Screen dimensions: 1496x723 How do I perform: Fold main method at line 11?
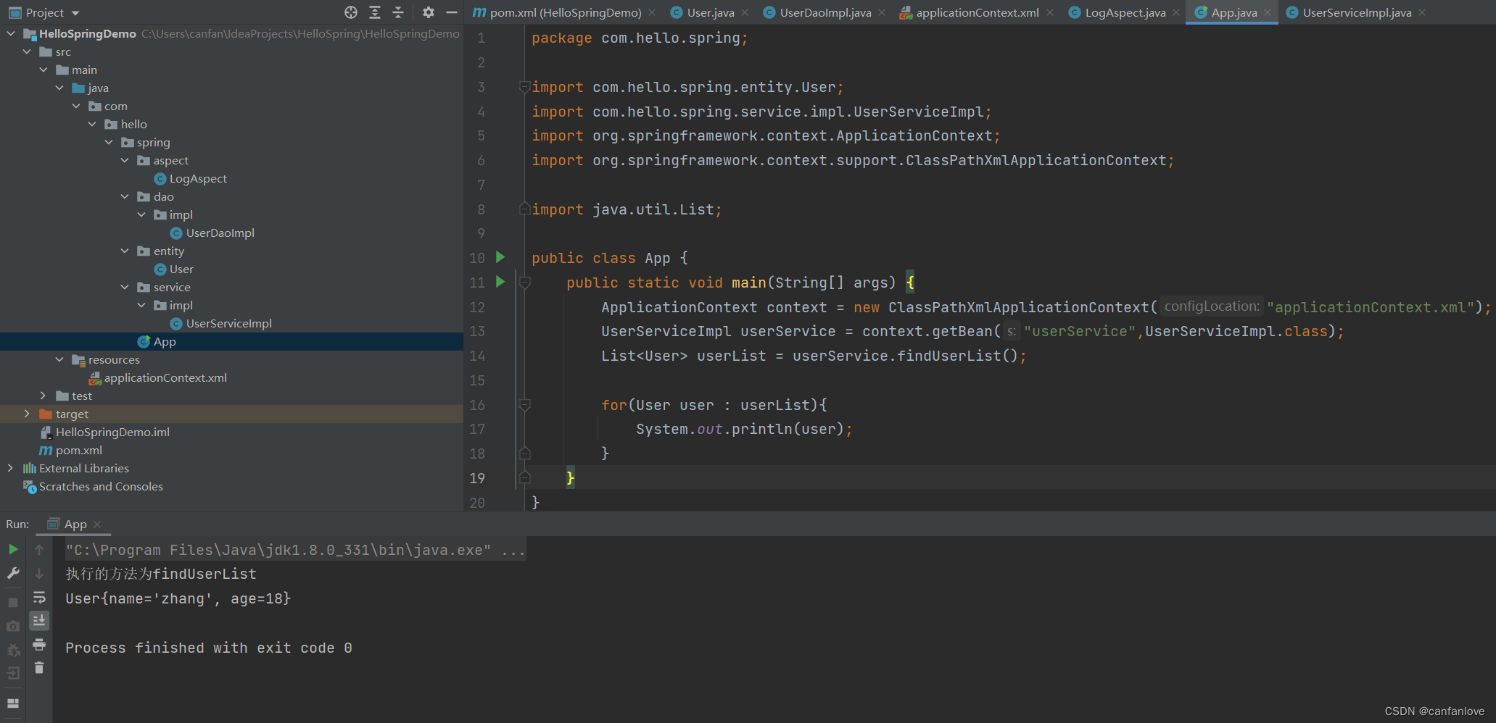click(525, 283)
